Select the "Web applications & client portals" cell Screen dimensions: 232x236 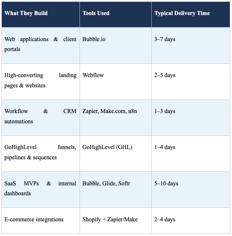40,44
